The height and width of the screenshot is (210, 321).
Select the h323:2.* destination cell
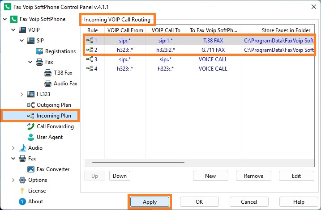point(166,50)
